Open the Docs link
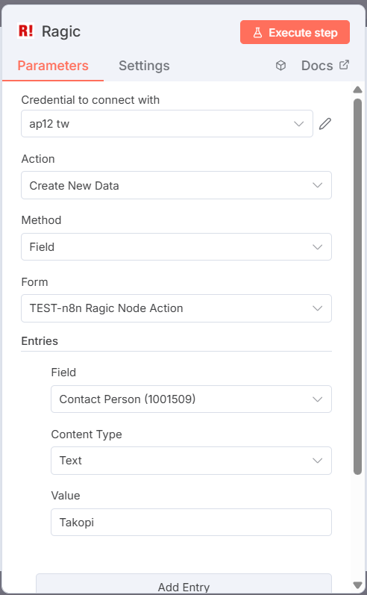The width and height of the screenshot is (367, 595). coord(317,66)
